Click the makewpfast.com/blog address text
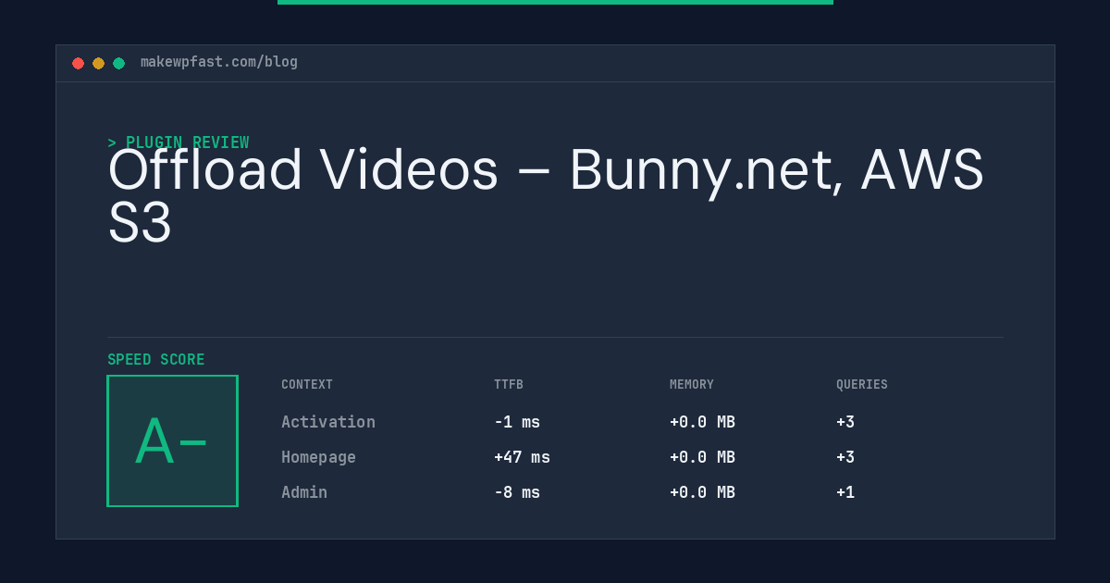The height and width of the screenshot is (583, 1110). click(219, 62)
